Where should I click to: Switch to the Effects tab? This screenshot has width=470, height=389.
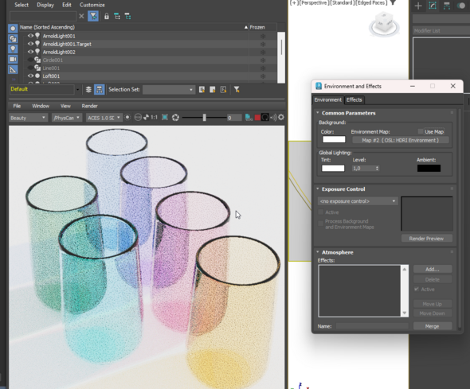click(x=354, y=99)
